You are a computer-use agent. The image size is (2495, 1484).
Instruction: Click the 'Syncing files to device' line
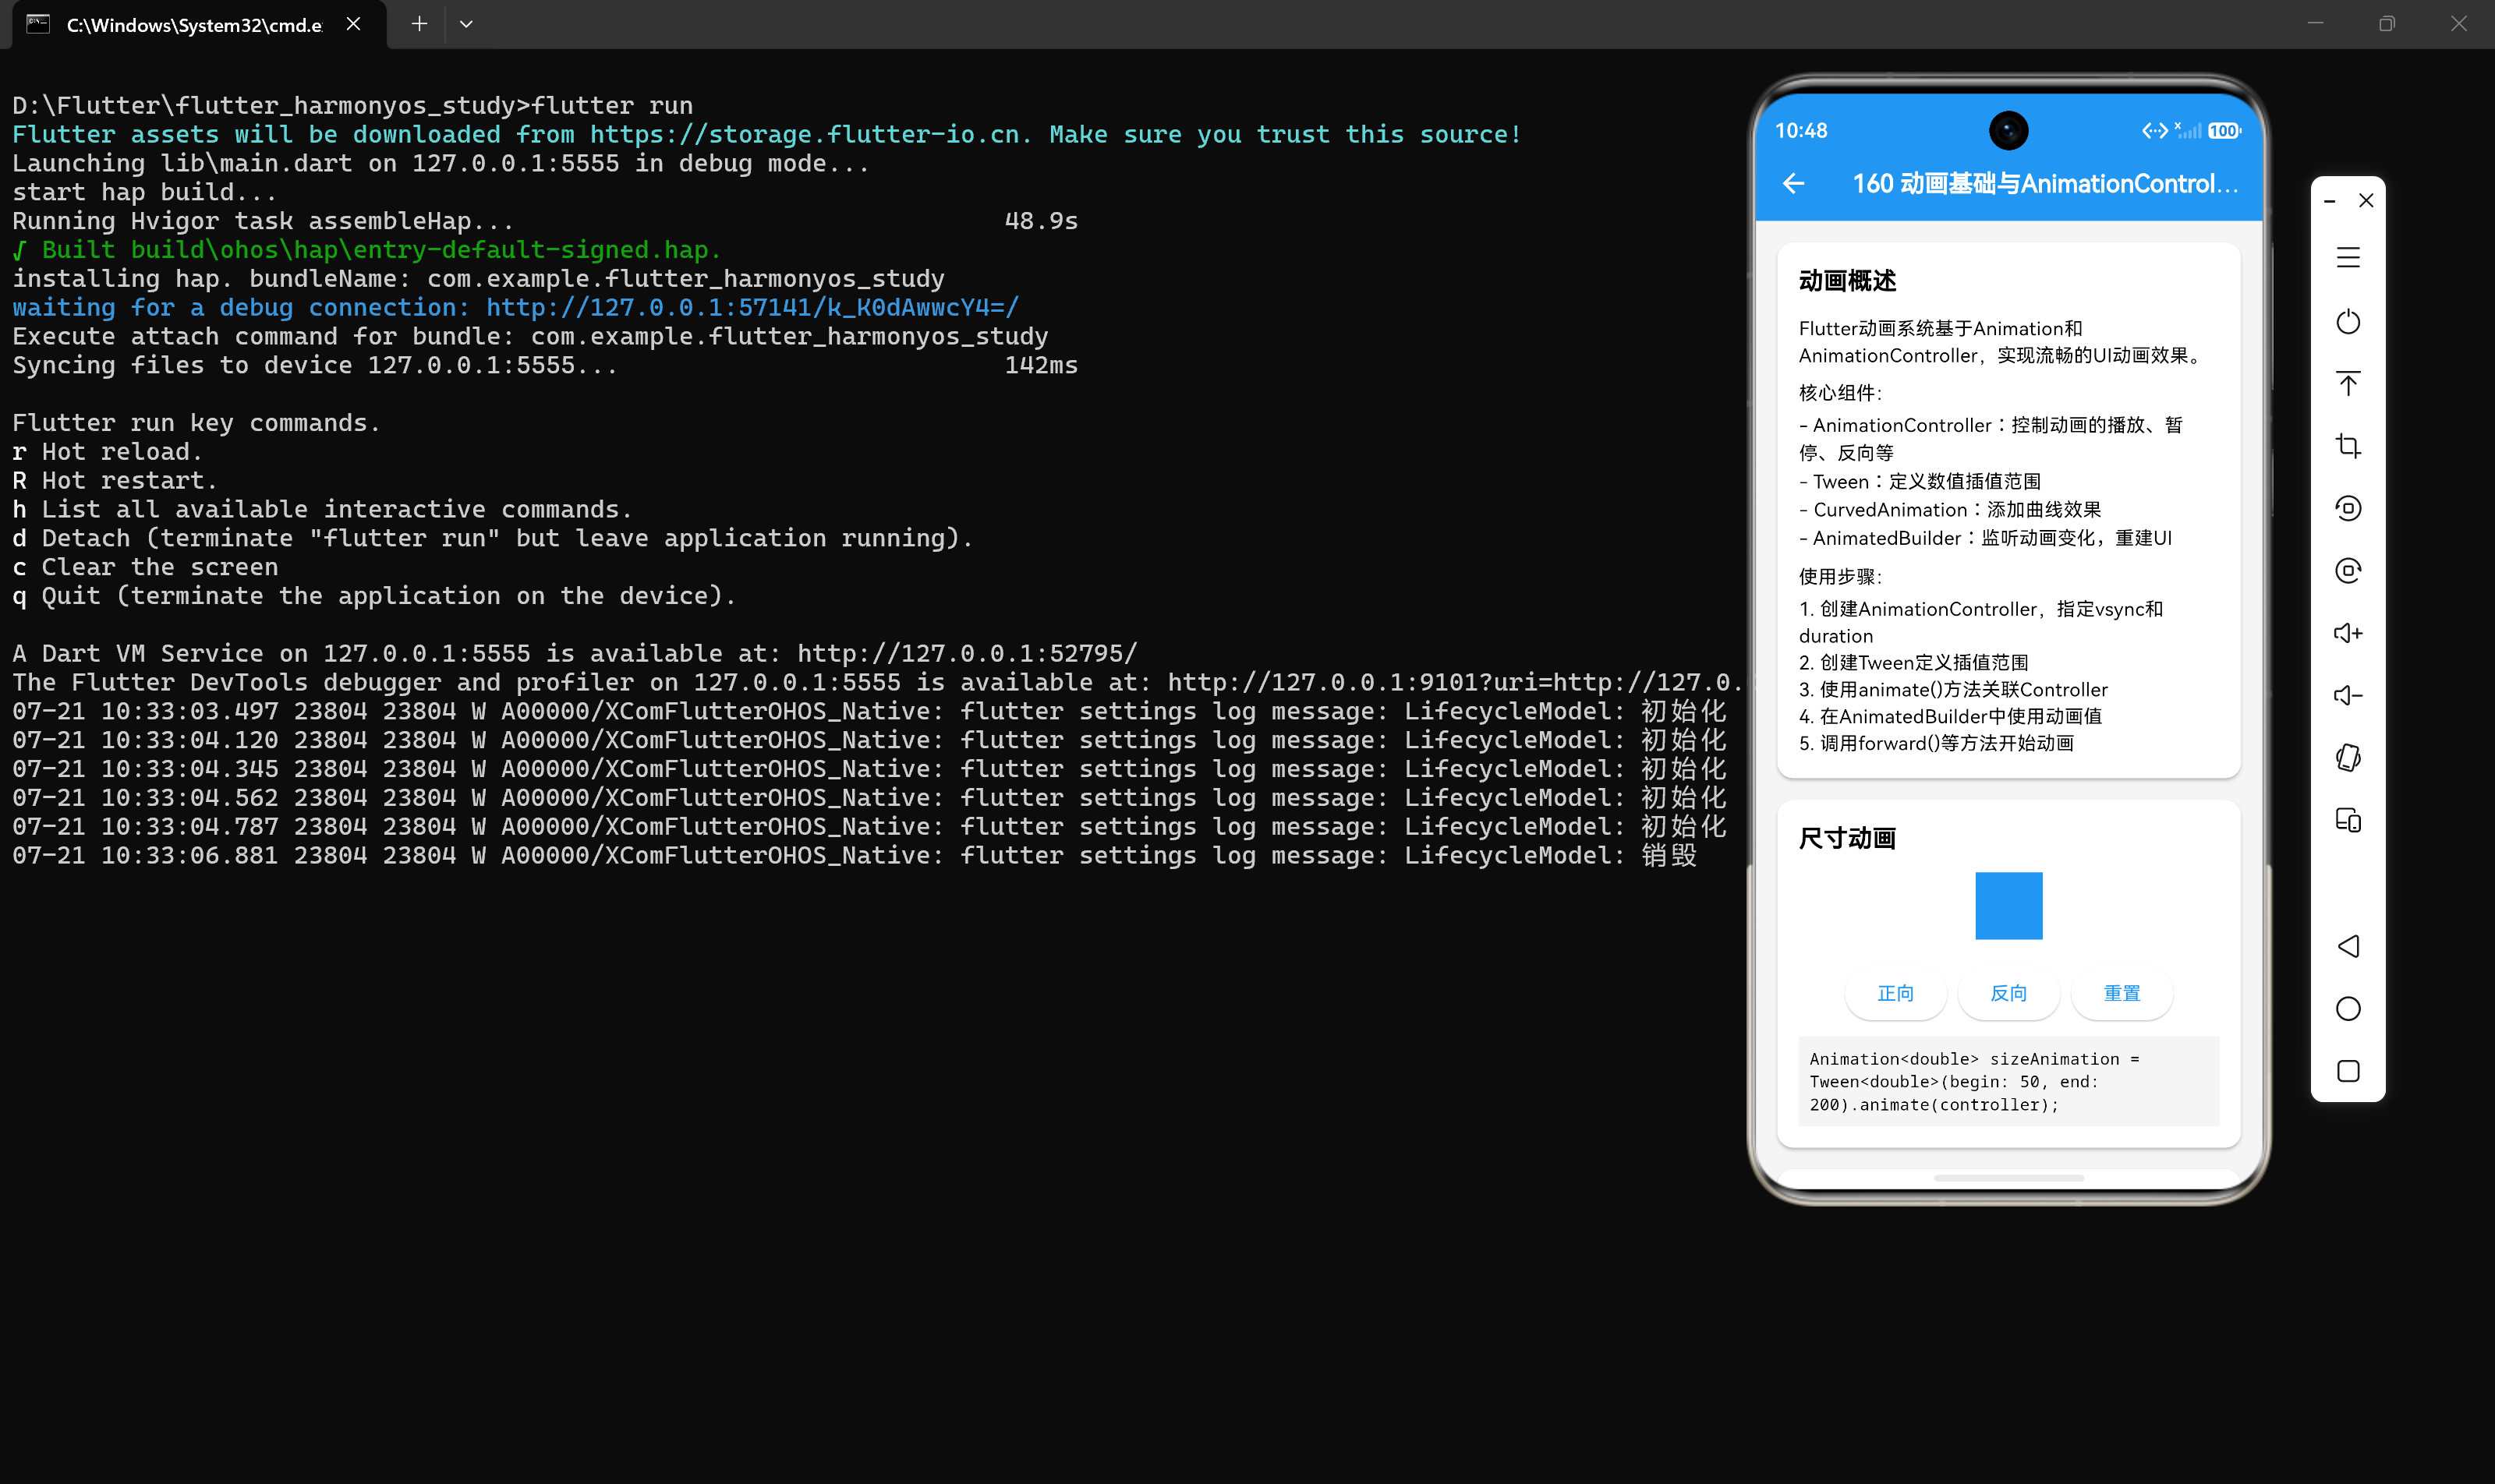click(x=545, y=366)
